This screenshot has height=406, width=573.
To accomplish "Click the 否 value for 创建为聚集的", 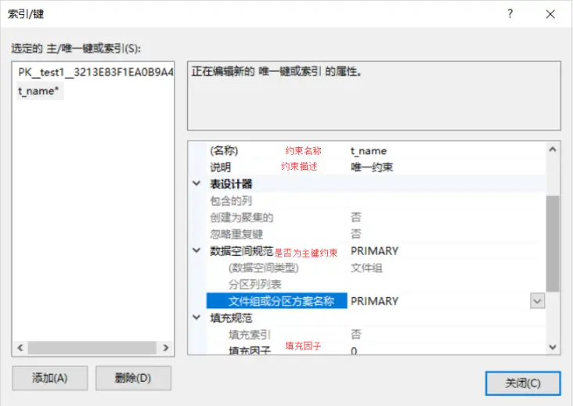I will click(355, 217).
